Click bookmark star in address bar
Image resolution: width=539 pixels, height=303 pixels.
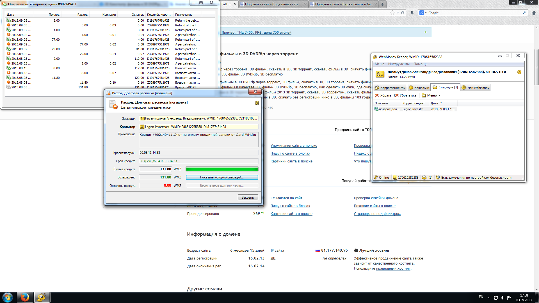[392, 13]
